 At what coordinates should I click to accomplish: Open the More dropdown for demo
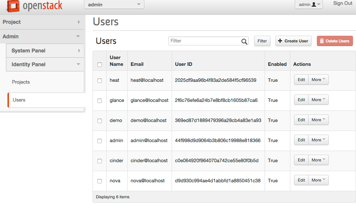(x=318, y=120)
